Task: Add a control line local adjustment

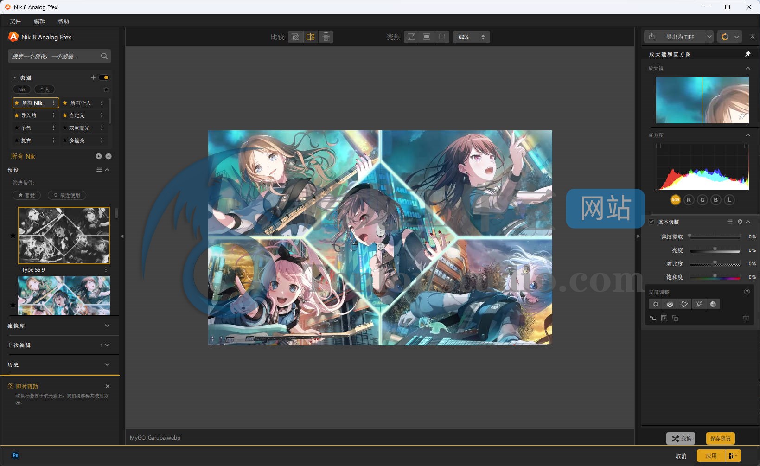Action: (x=670, y=304)
